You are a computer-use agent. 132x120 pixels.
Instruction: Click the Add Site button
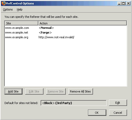click(13, 91)
